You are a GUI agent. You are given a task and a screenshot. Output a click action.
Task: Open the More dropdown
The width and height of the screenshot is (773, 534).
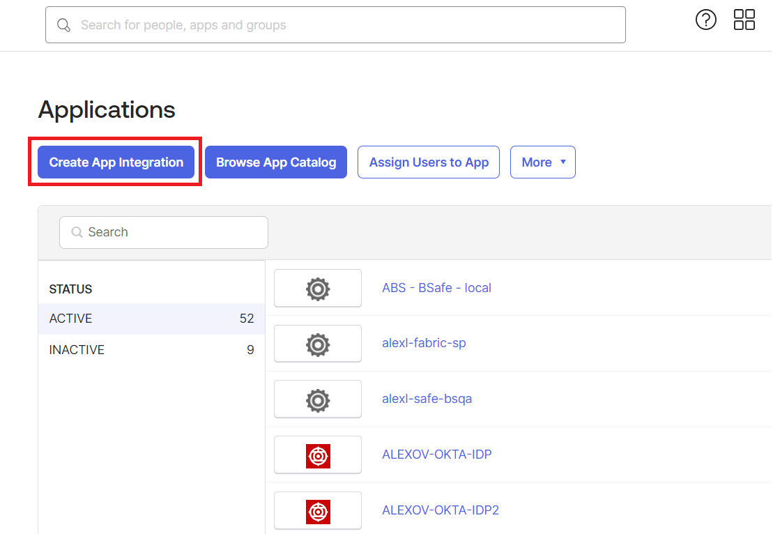[x=542, y=162]
